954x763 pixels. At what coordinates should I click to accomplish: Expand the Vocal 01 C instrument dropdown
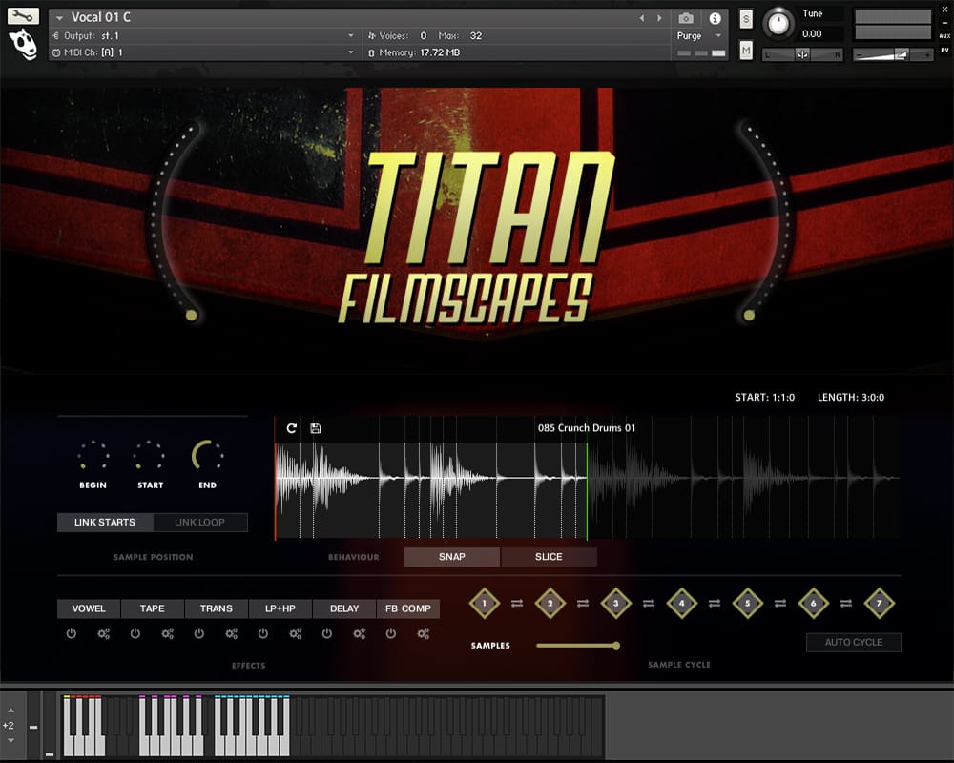[61, 18]
